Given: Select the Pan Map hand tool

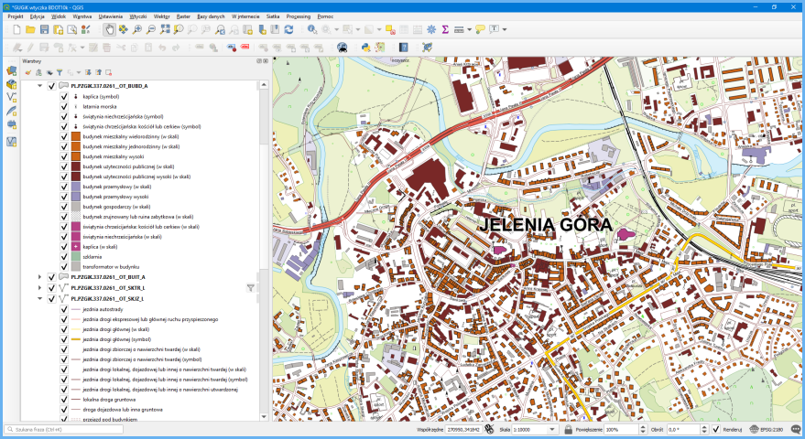Looking at the screenshot, I should point(110,29).
